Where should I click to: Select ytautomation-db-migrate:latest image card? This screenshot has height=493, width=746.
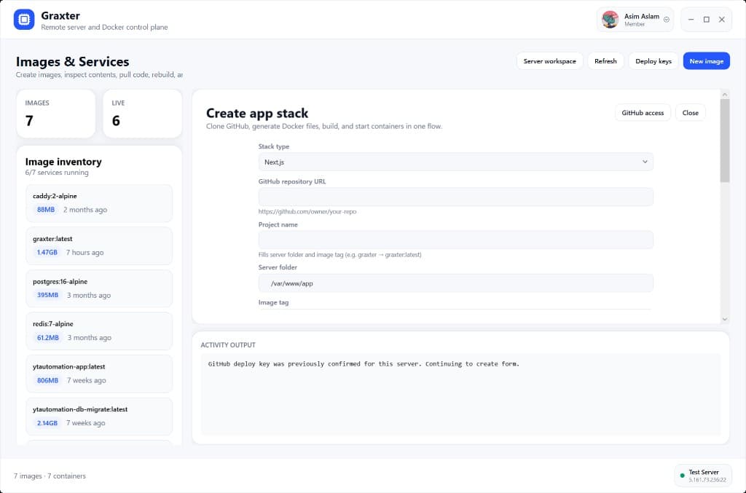pyautogui.click(x=99, y=417)
